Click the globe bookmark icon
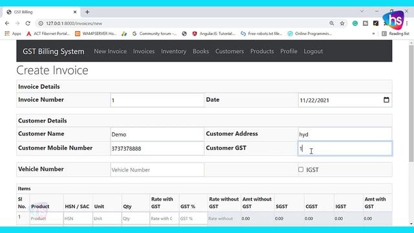This screenshot has height=233, width=414. [x=184, y=34]
